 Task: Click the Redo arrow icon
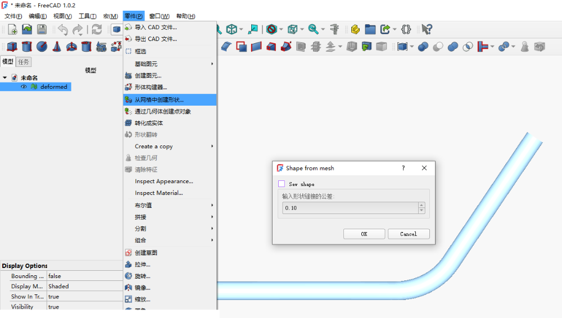[78, 29]
